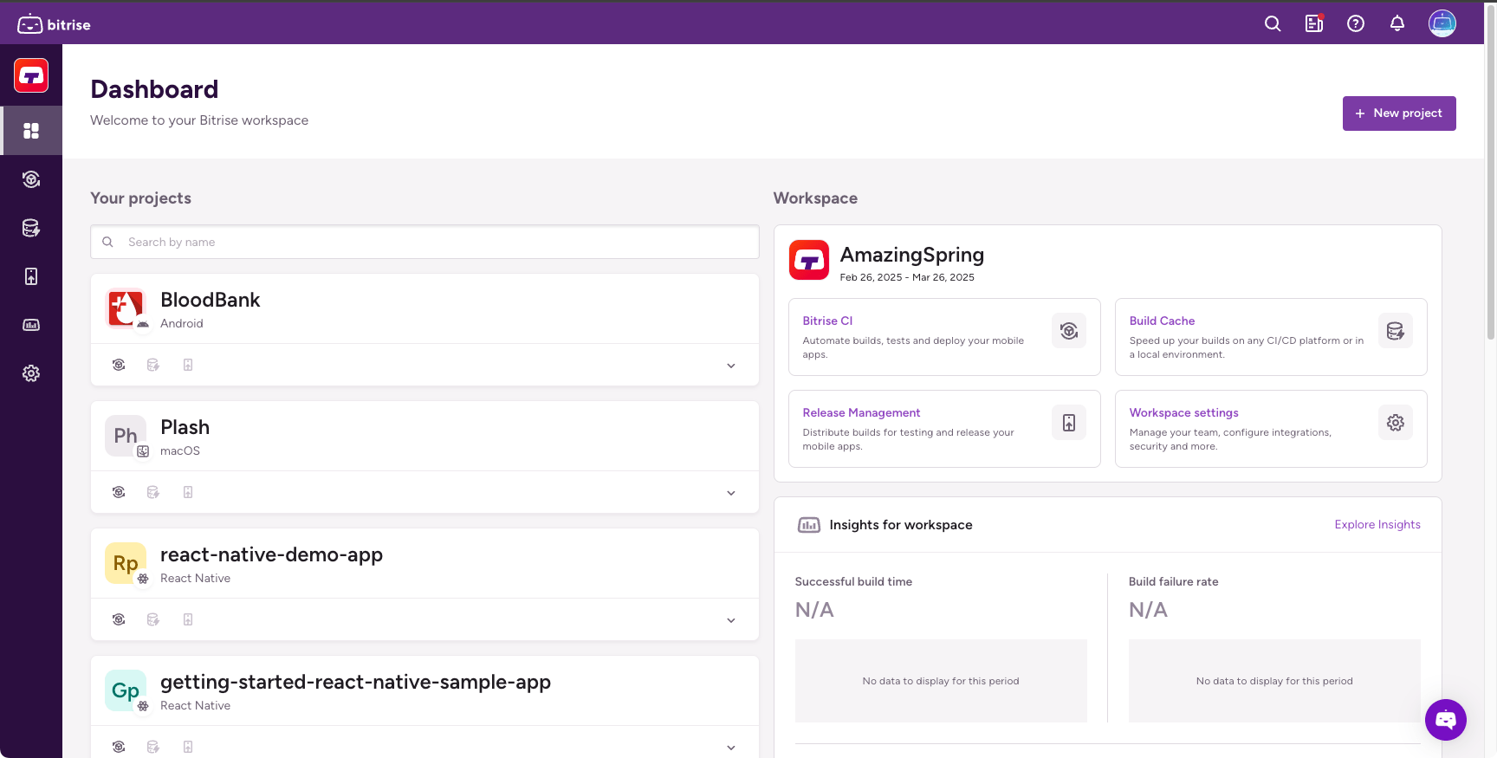Image resolution: width=1497 pixels, height=758 pixels.
Task: Open Bitrise CI from the left sidebar
Action: (x=31, y=179)
